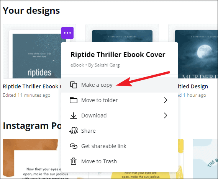218x179 pixels.
Task: Click the Untitled Design title link
Action: [193, 86]
